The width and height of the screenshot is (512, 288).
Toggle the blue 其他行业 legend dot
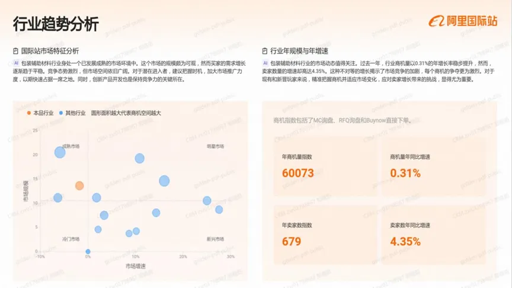tap(60, 113)
